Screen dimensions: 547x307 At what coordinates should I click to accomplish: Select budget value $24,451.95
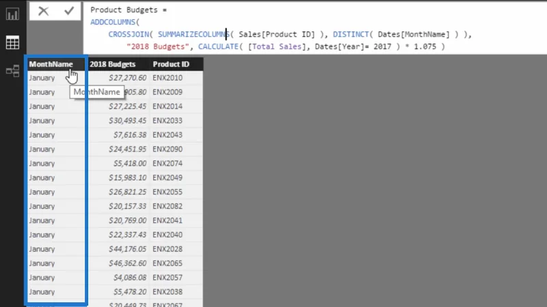pos(127,149)
